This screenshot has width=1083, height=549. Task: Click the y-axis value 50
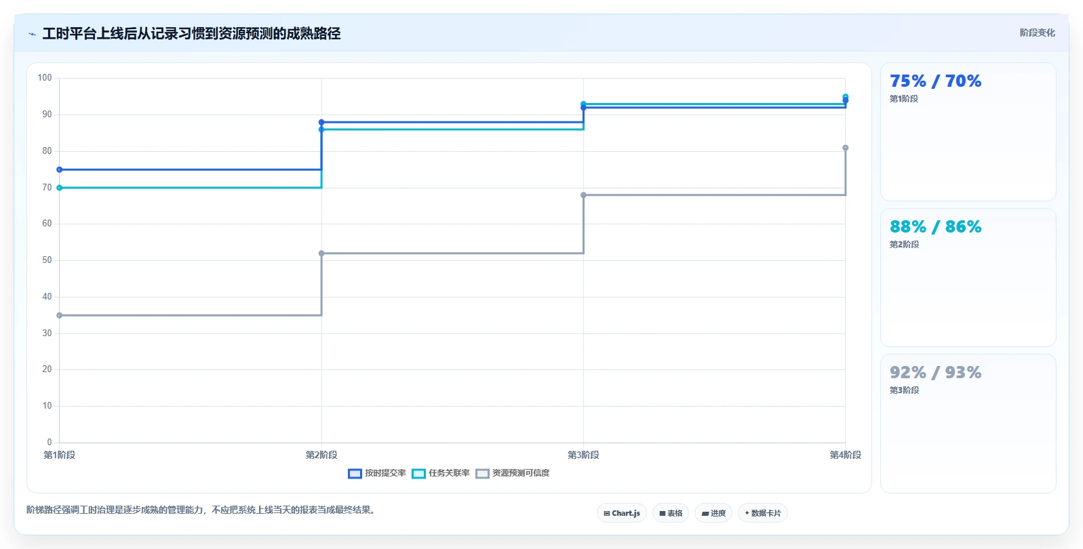click(x=47, y=260)
